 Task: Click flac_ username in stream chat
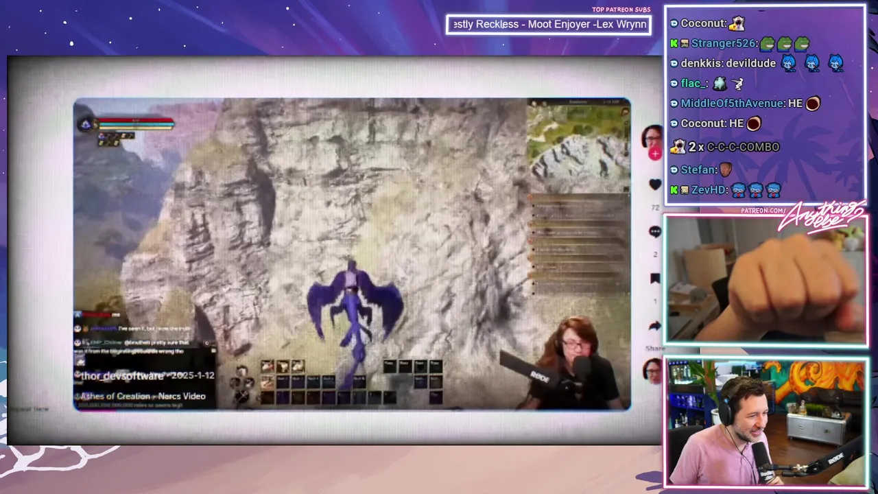point(693,83)
